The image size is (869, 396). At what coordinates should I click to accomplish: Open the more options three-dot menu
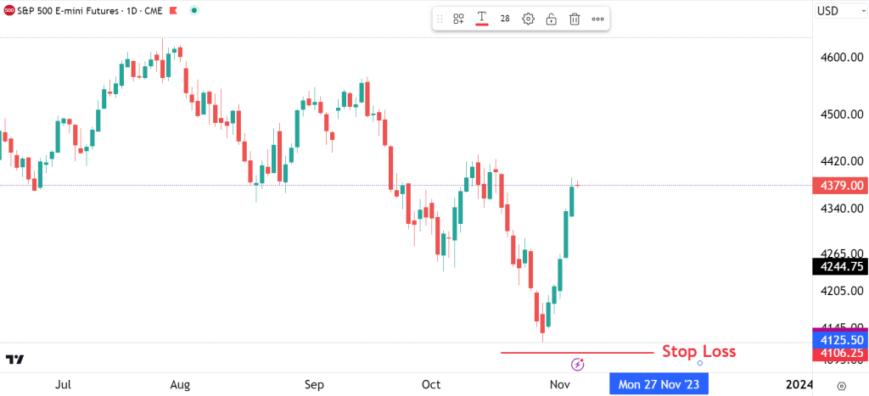(x=597, y=19)
